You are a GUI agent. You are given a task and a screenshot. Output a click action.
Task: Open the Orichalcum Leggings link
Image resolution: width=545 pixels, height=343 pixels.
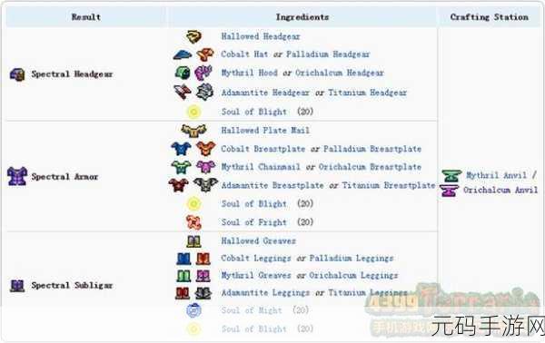pyautogui.click(x=353, y=276)
